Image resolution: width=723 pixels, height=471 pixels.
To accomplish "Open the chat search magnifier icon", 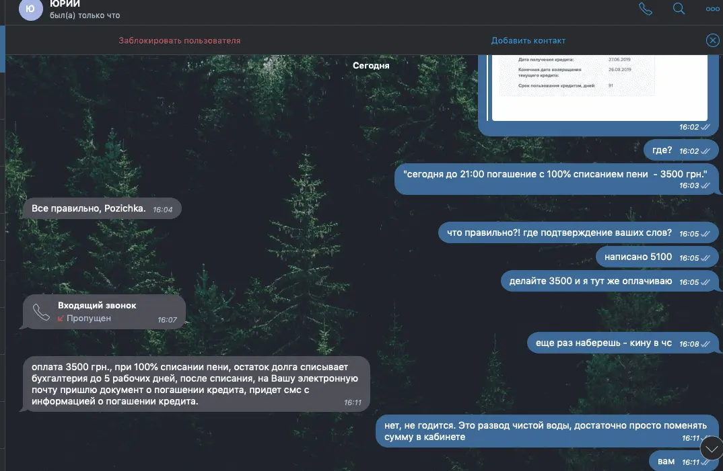I will point(679,8).
